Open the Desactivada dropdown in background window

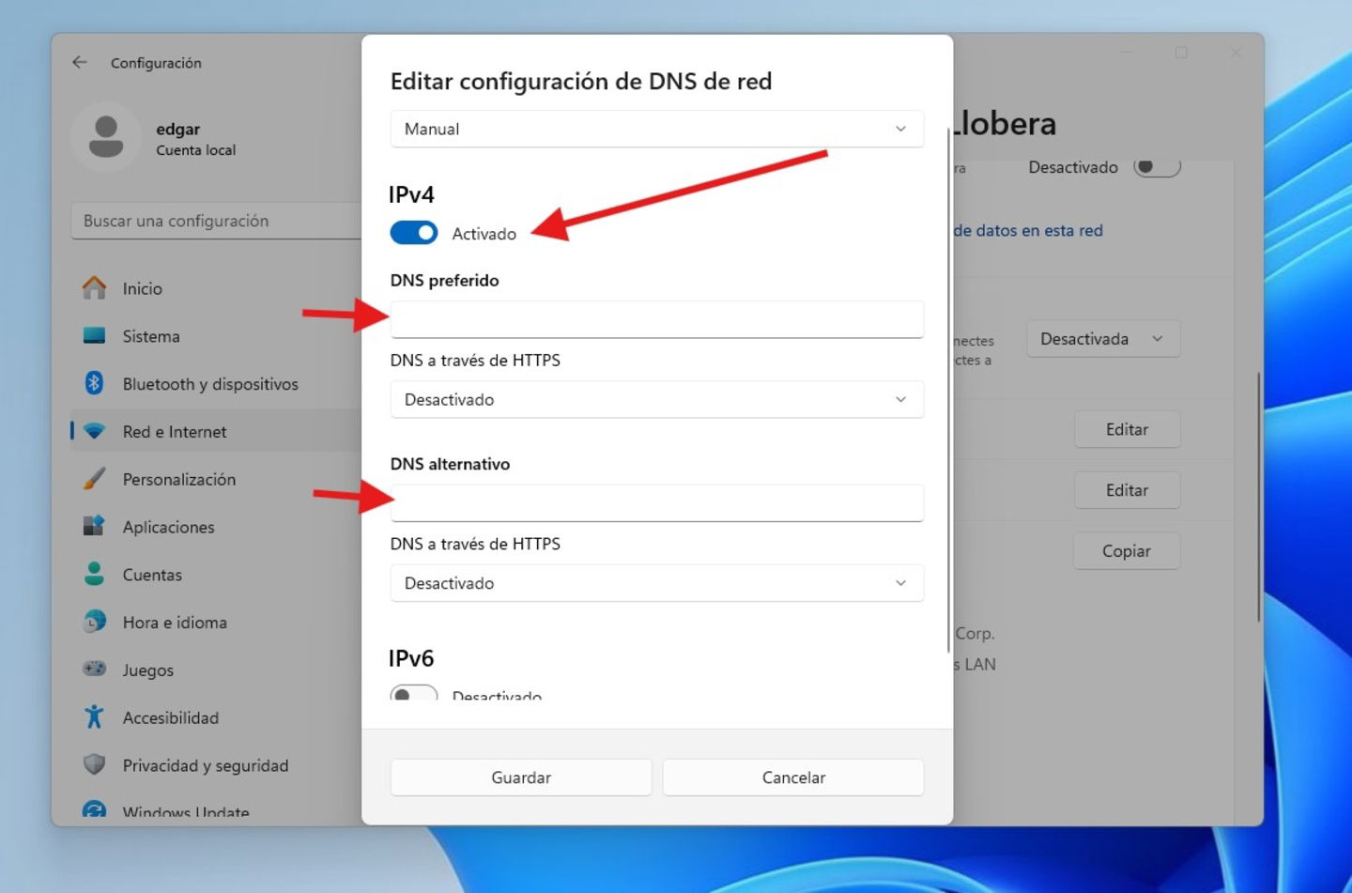tap(1103, 339)
